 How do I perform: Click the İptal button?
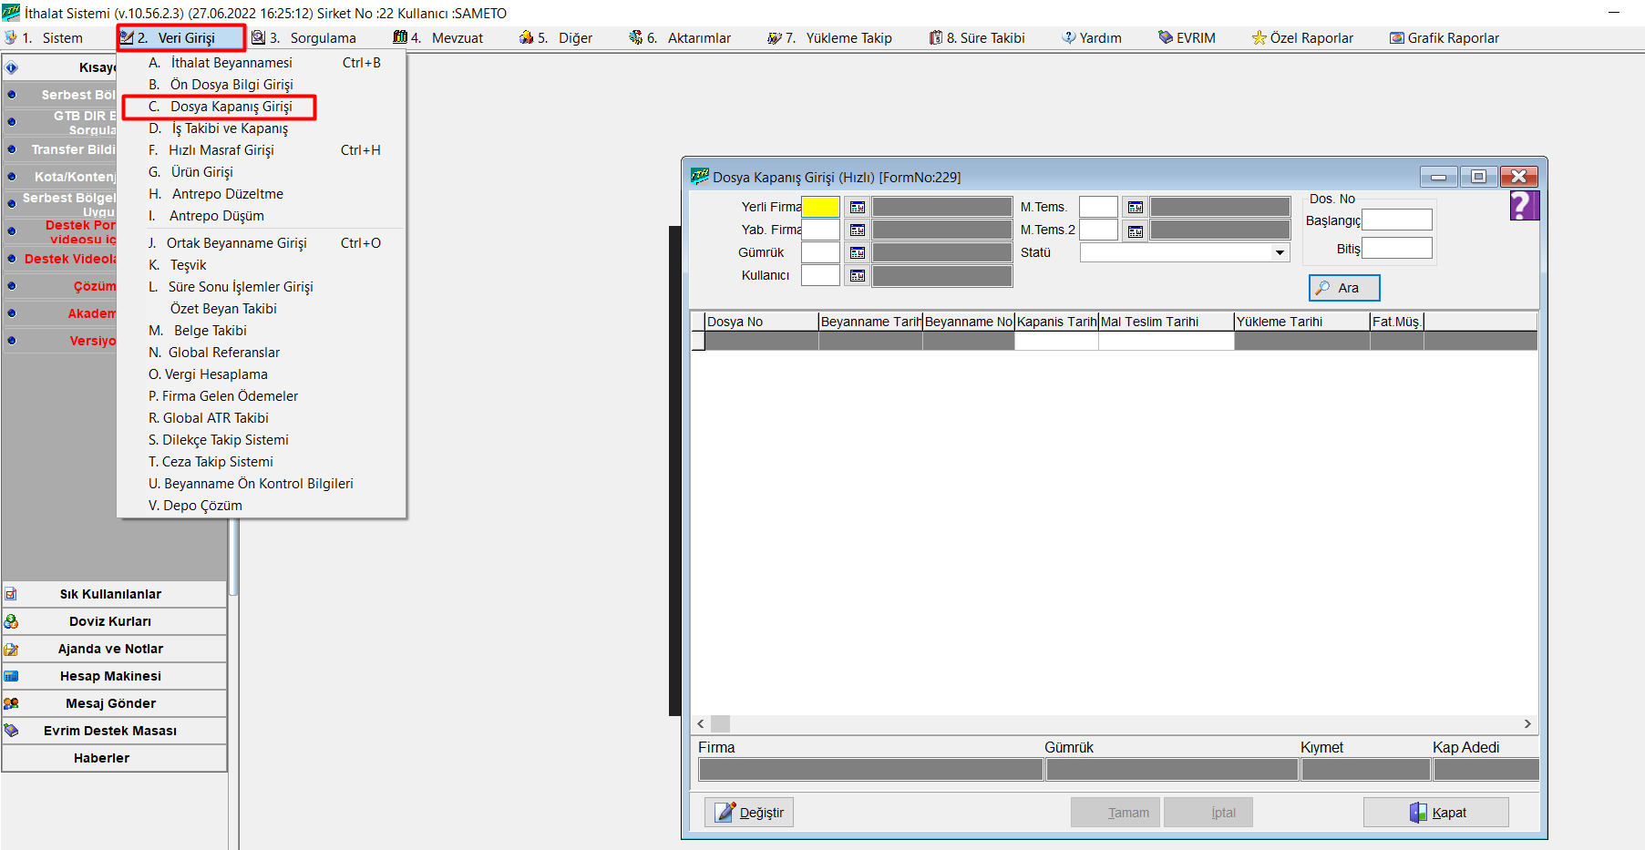coord(1208,813)
